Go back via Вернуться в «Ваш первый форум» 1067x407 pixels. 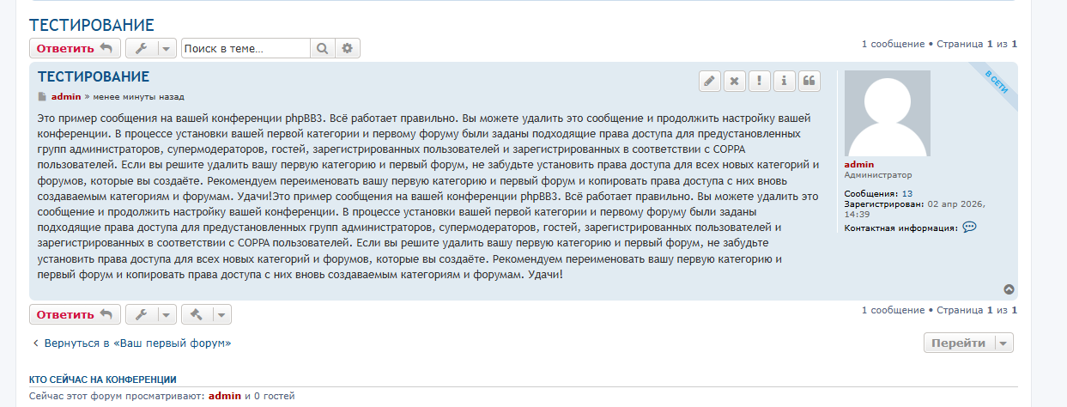click(130, 343)
